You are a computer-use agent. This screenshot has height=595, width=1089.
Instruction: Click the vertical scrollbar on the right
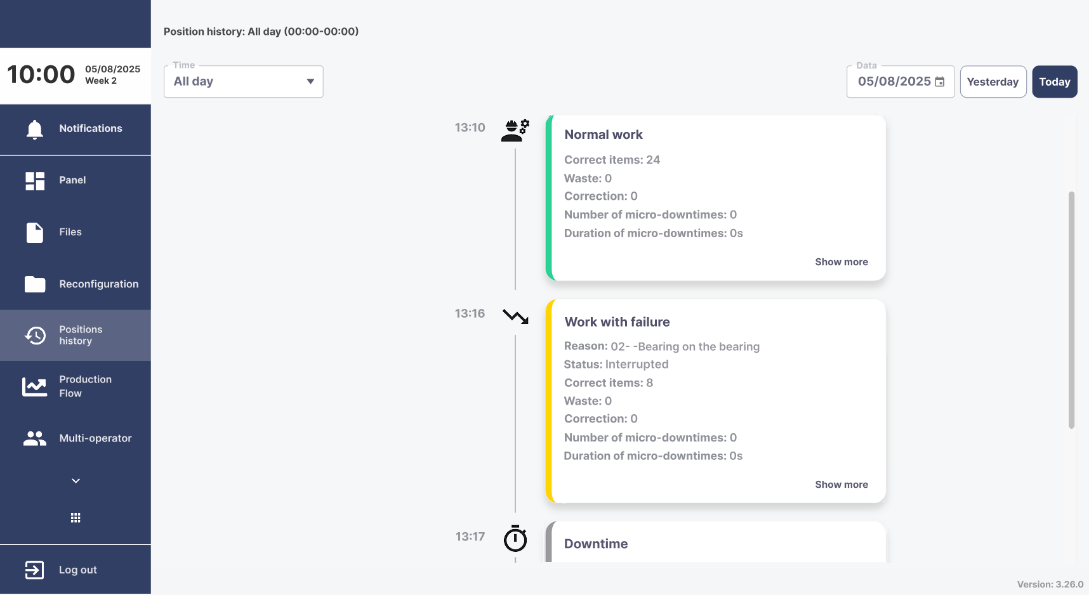[x=1071, y=310]
